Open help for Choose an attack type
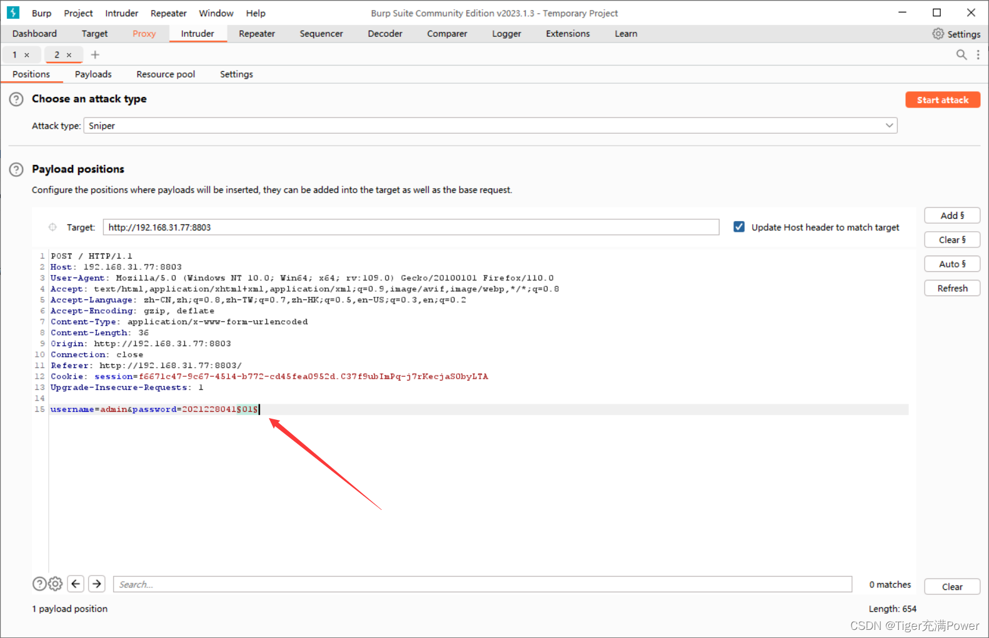The height and width of the screenshot is (638, 989). [x=16, y=99]
